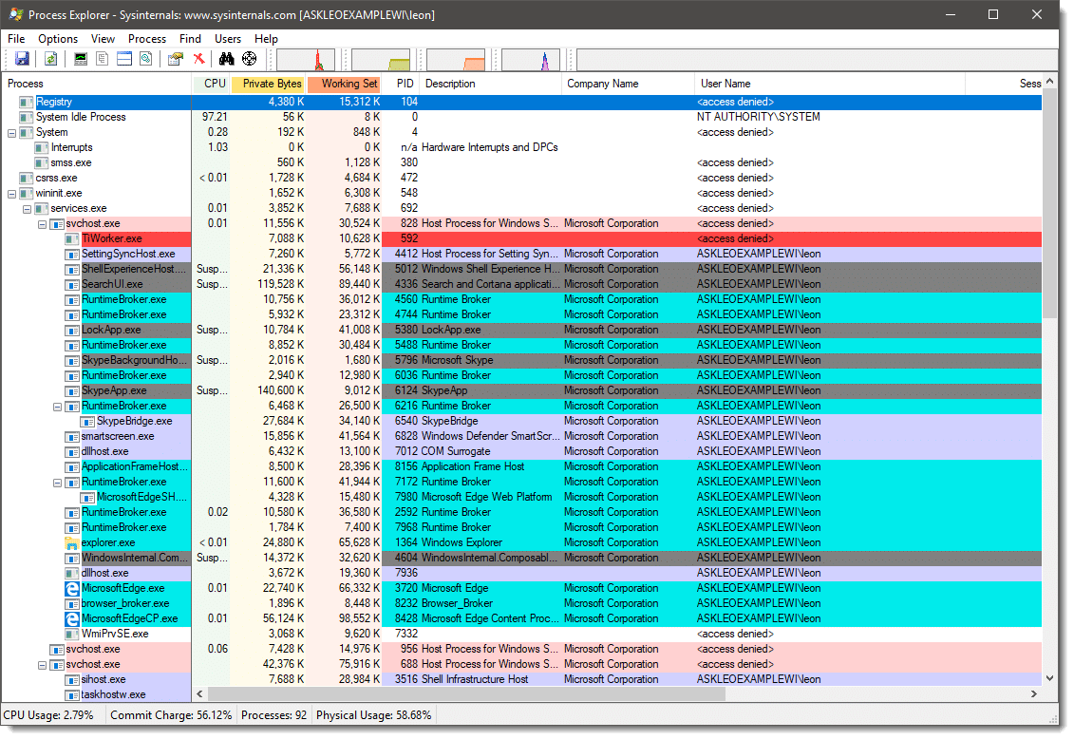1074x740 pixels.
Task: Click the WmiPrvSE.exe process icon
Action: (x=71, y=634)
